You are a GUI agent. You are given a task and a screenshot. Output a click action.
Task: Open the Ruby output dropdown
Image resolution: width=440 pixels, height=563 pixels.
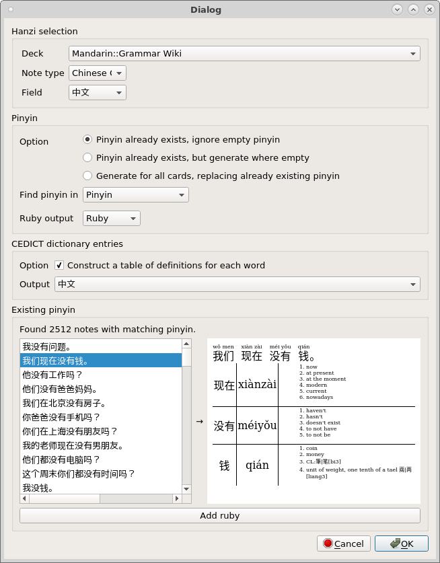pos(111,219)
